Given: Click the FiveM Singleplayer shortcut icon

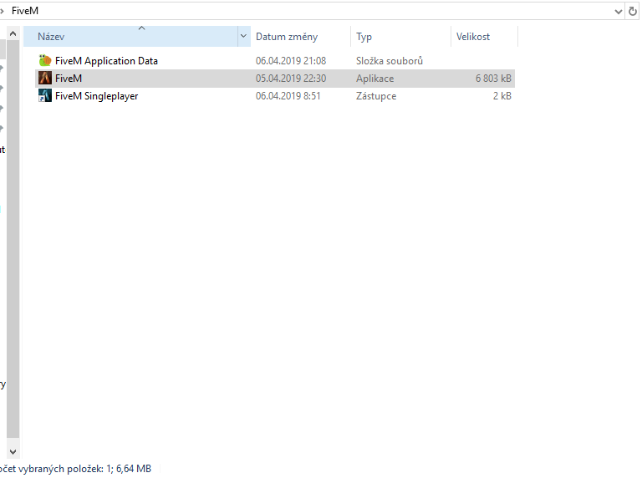Looking at the screenshot, I should [x=44, y=96].
